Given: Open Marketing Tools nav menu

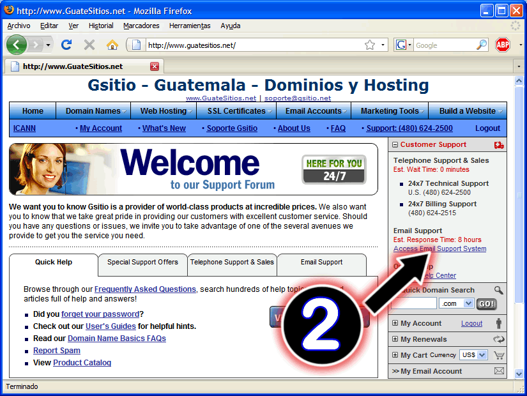Looking at the screenshot, I should 390,111.
